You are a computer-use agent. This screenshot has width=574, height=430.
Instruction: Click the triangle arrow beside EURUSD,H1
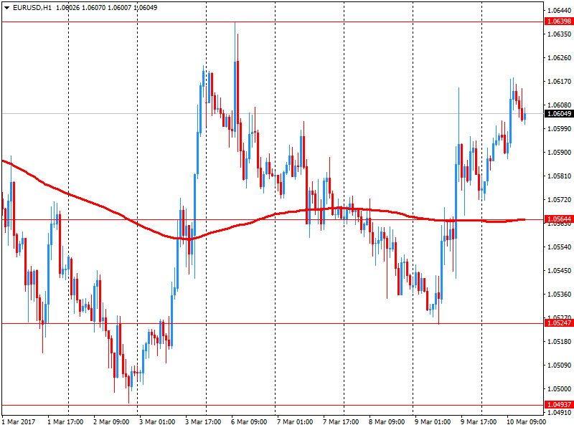(6, 7)
